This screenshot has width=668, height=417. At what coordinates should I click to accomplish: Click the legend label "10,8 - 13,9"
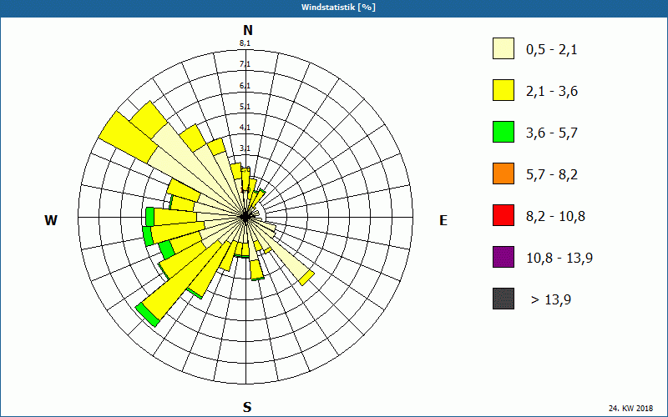[559, 259]
